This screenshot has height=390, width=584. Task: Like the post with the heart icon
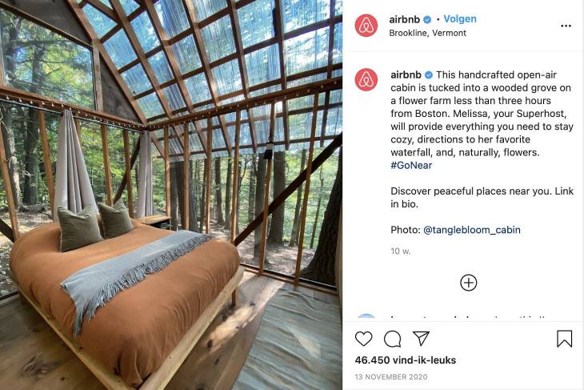[x=363, y=339]
